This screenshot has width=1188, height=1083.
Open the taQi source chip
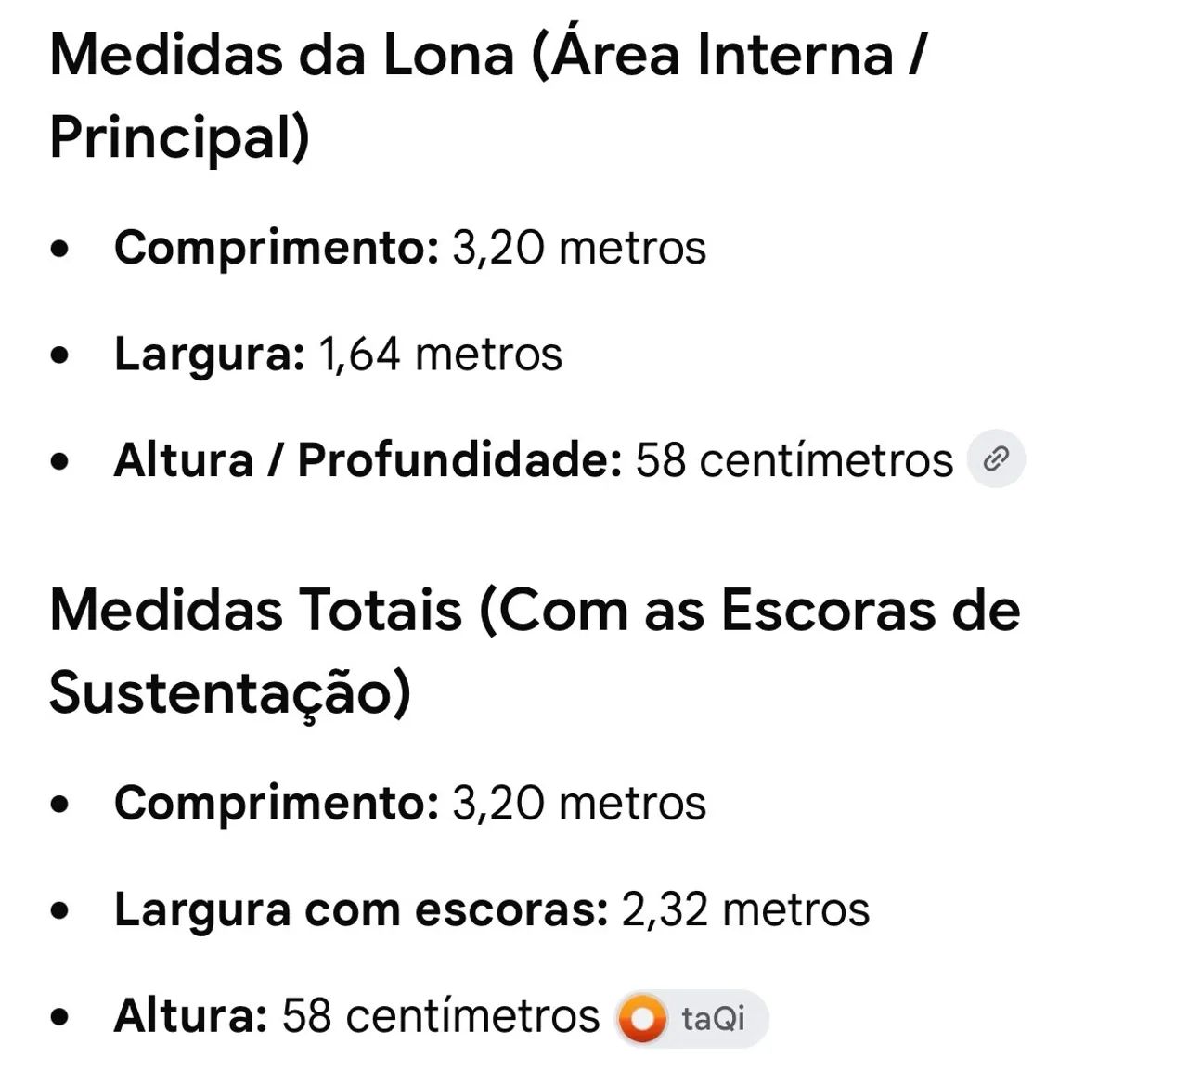pos(691,1018)
